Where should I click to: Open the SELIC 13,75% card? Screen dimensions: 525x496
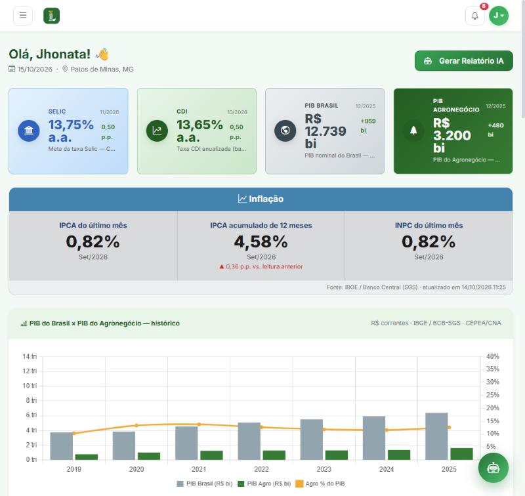(68, 131)
